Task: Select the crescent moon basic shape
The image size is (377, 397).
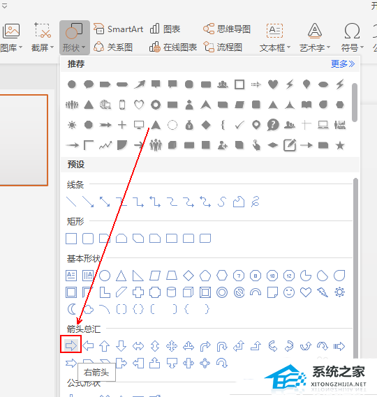Action: [72, 309]
